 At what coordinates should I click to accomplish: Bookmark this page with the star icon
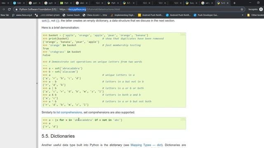point(242,9)
